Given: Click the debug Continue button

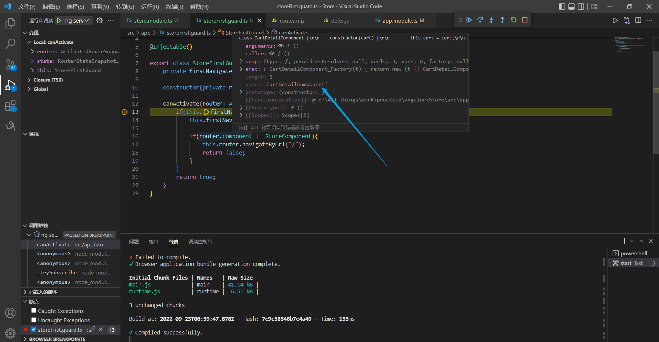Looking at the screenshot, I should tap(469, 20).
